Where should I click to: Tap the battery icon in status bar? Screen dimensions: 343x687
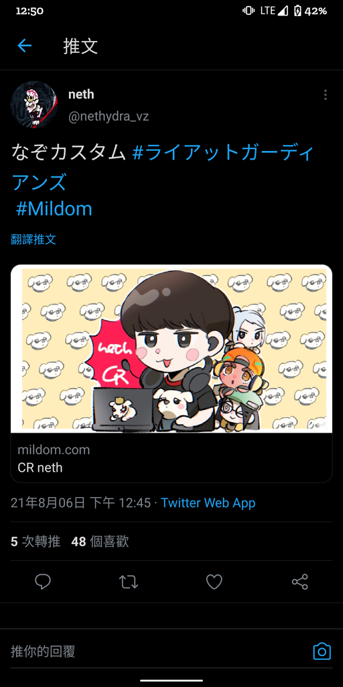tap(297, 11)
